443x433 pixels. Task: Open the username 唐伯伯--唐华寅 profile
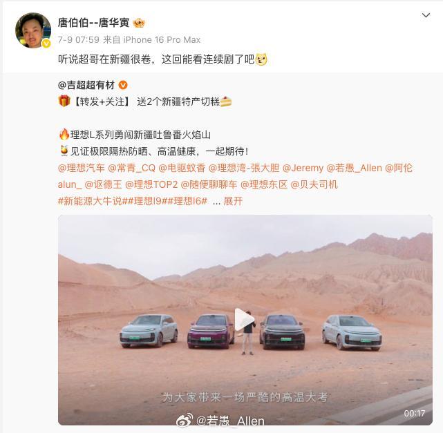(x=93, y=23)
